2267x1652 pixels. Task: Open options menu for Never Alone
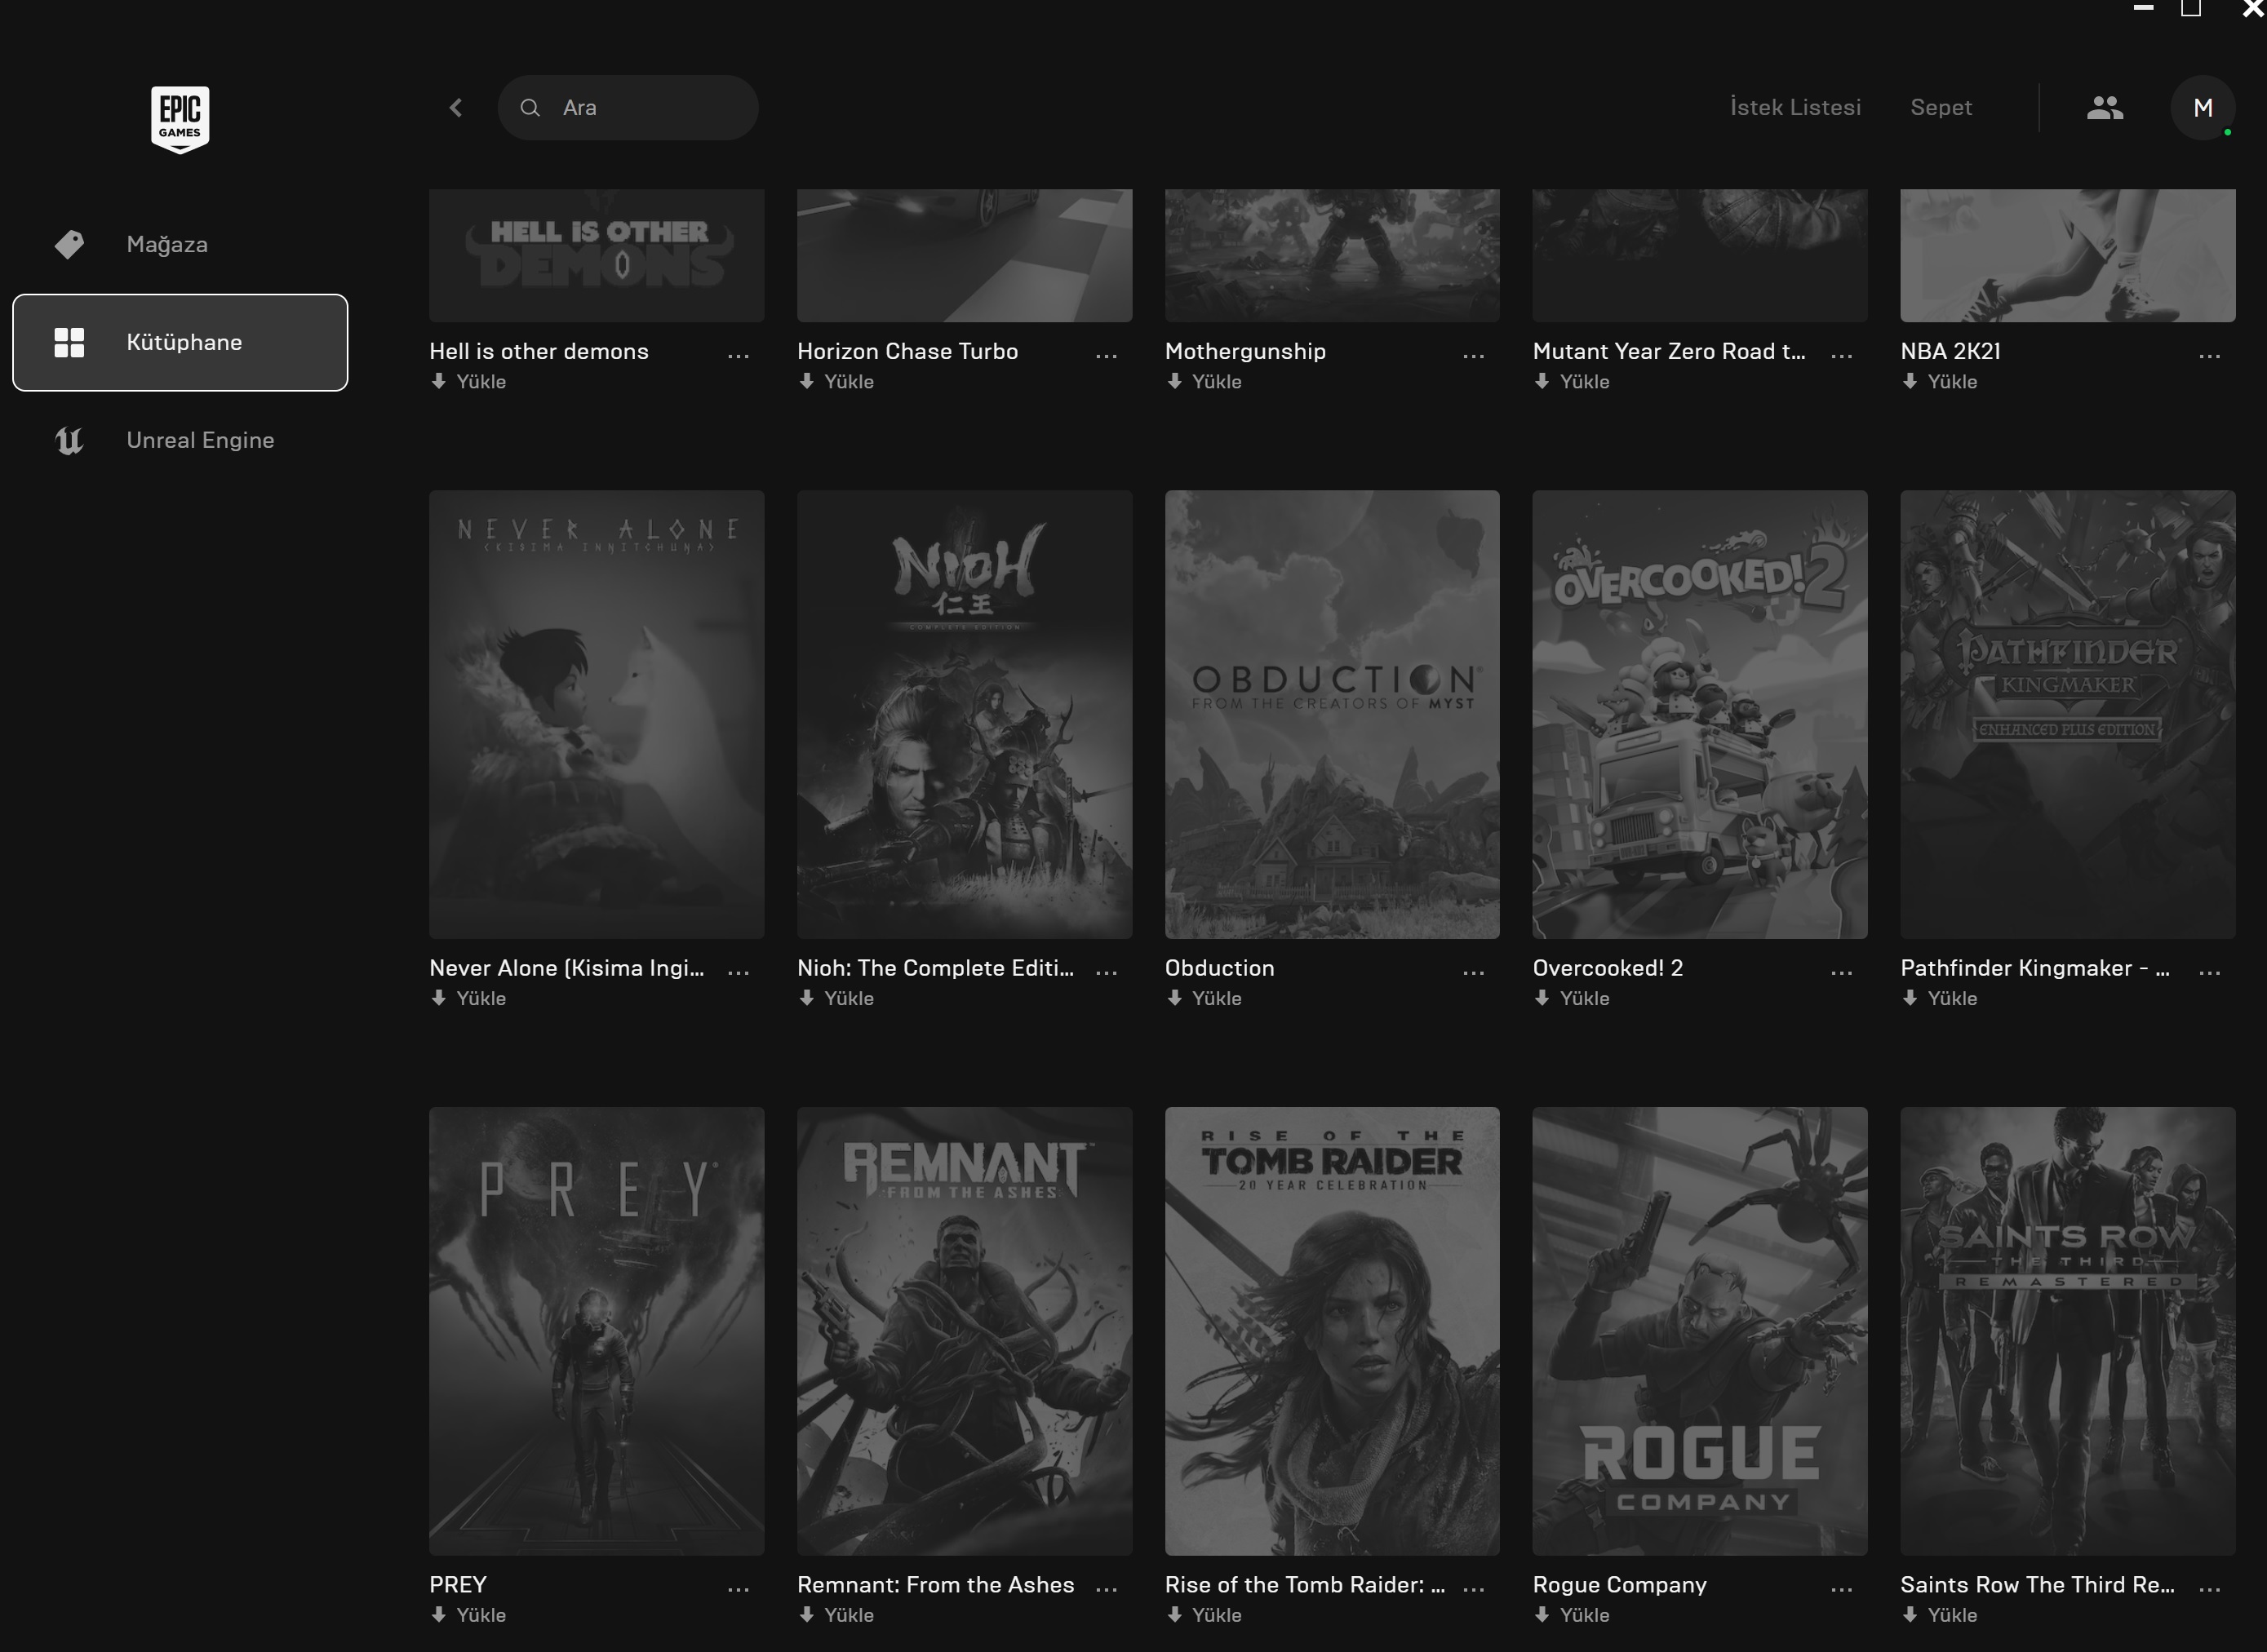pyautogui.click(x=739, y=972)
